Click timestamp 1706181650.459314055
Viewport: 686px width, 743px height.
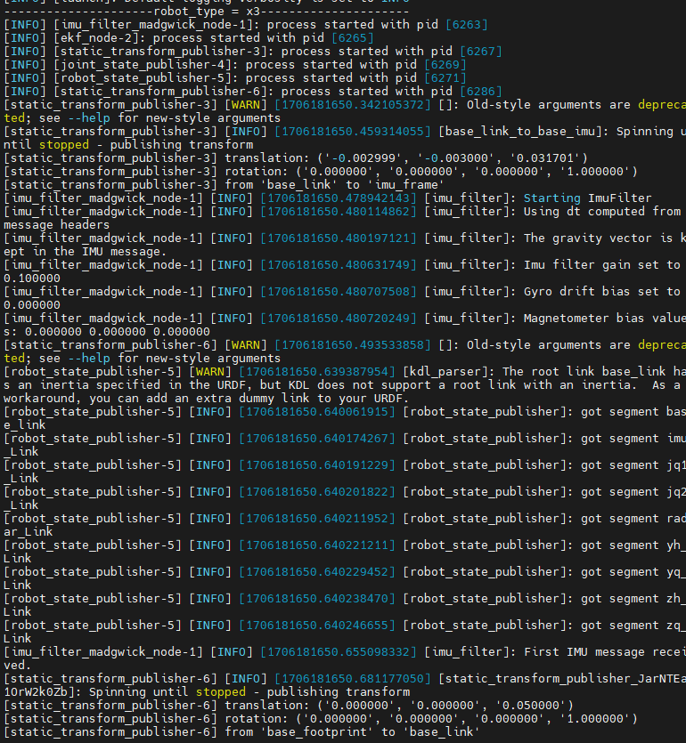coord(353,132)
